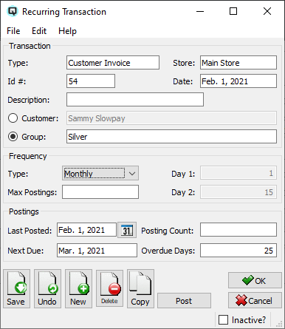
Task: Open the Edit menu
Action: [39, 31]
